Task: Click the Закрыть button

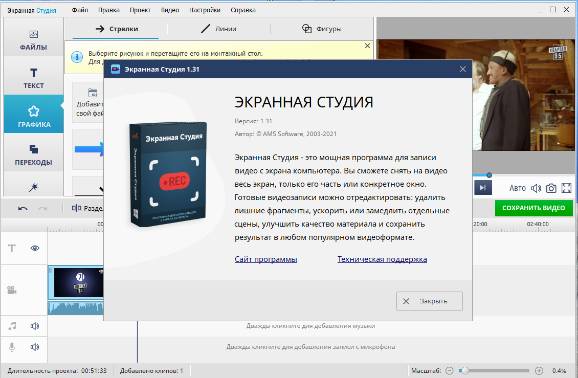Action: pos(430,301)
